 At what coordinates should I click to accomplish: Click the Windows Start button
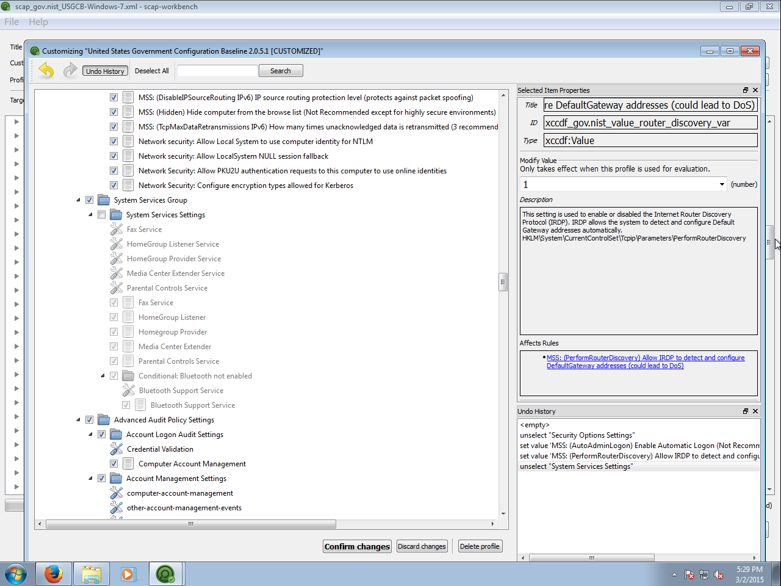click(x=16, y=574)
